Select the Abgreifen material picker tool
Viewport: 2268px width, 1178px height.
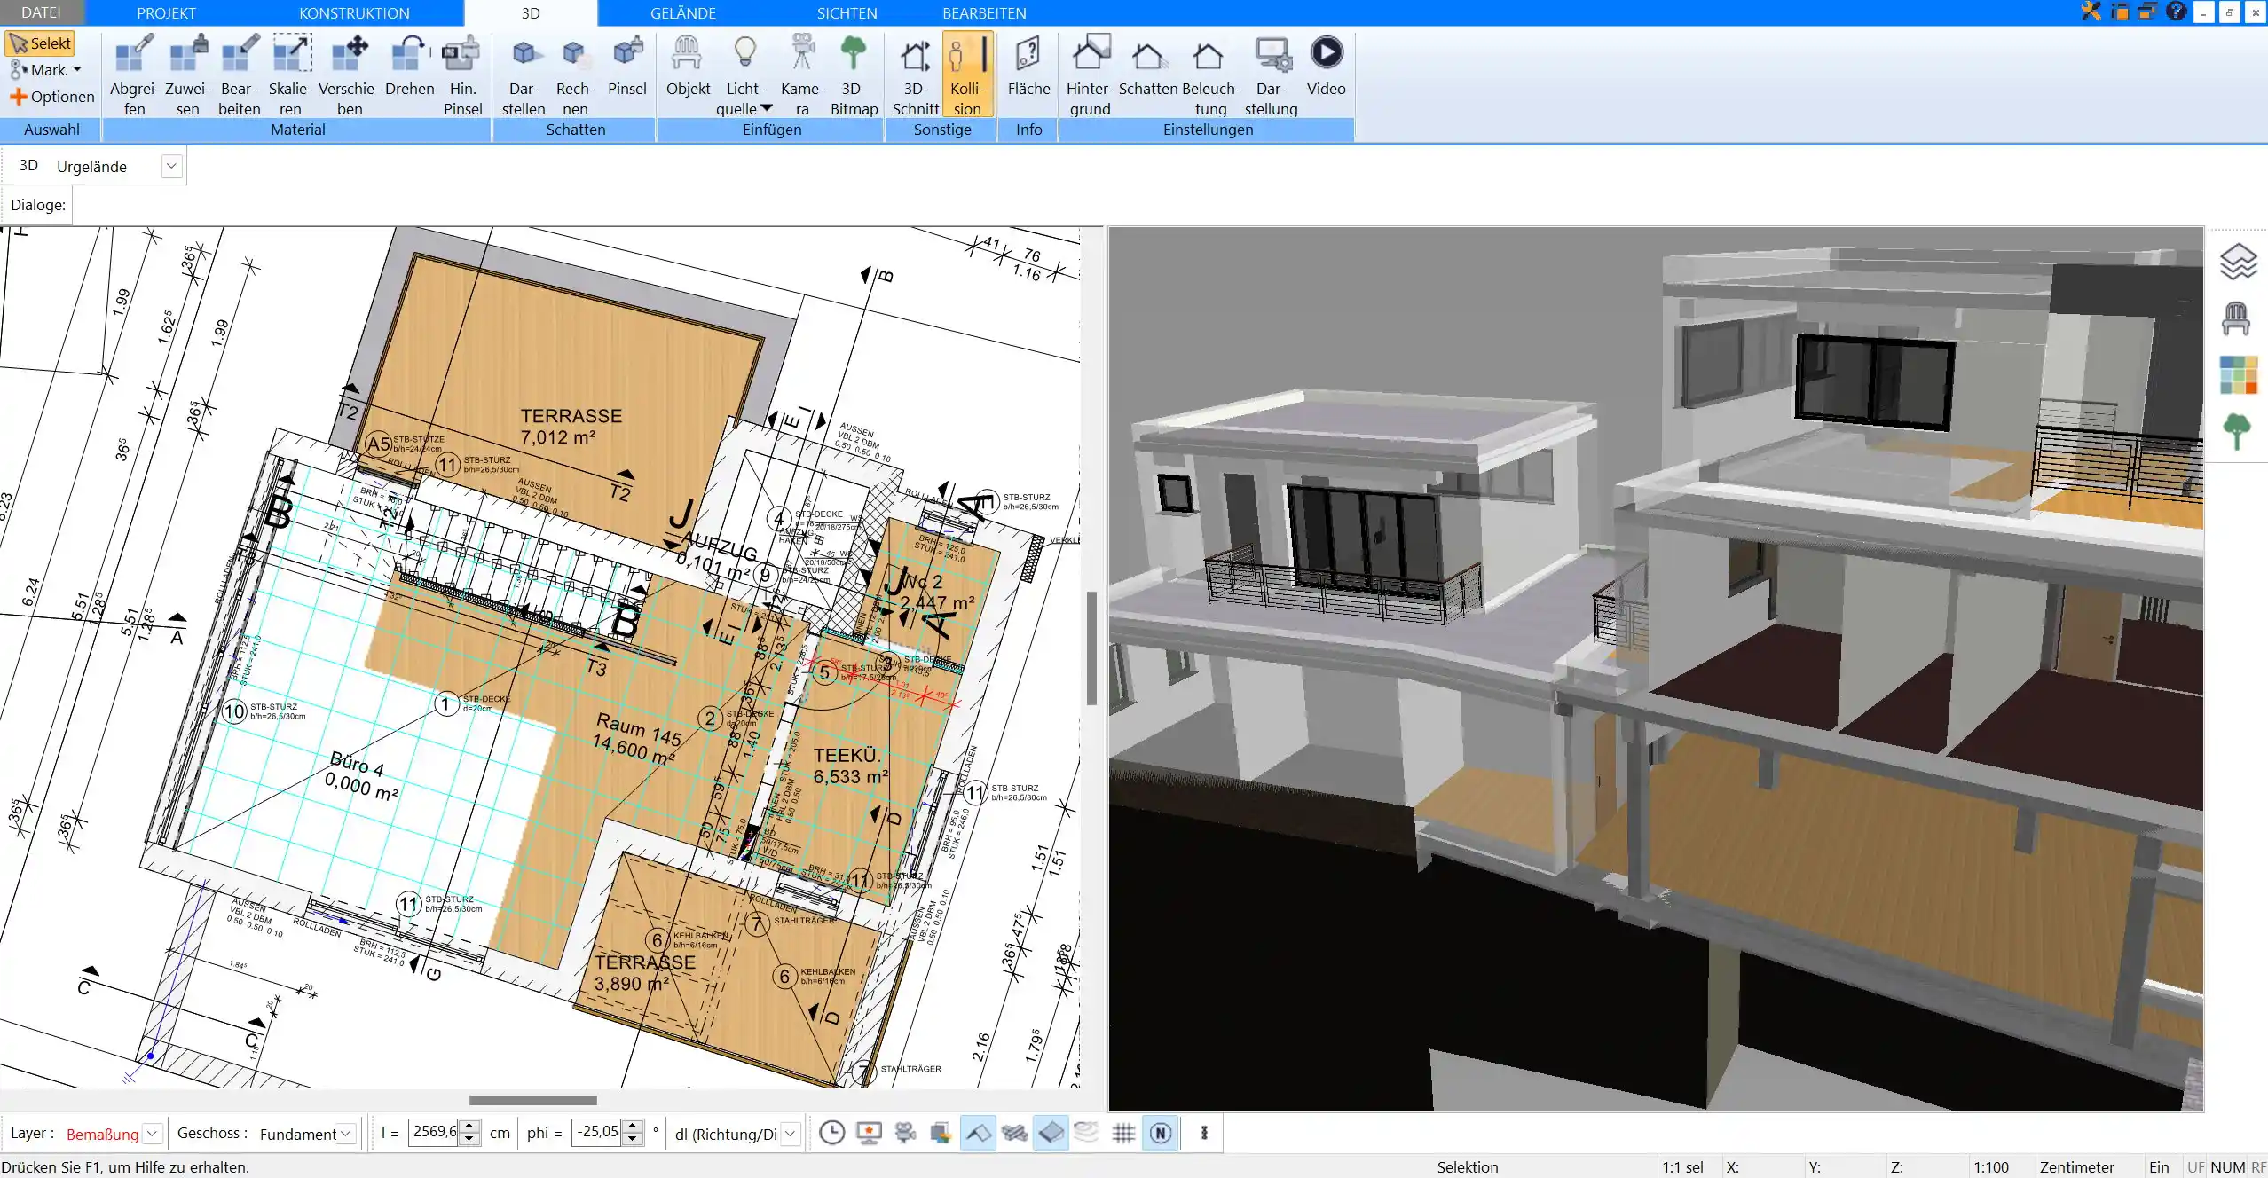(134, 75)
